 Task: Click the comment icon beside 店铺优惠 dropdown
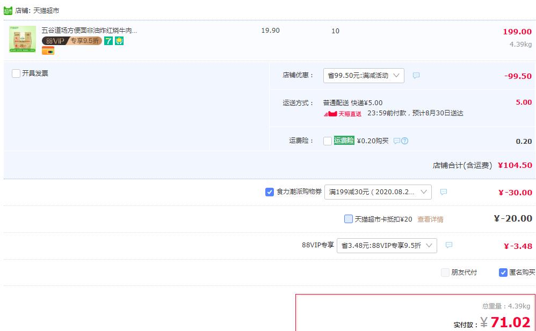click(416, 76)
